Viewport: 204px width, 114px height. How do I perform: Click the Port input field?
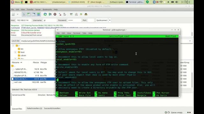(91, 20)
